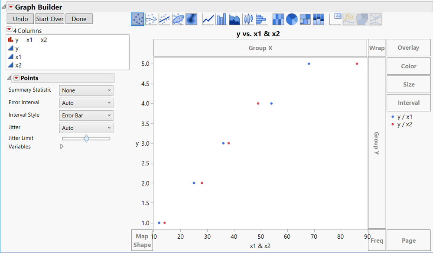Select the x1 column in list
The width and height of the screenshot is (433, 253).
68,57
